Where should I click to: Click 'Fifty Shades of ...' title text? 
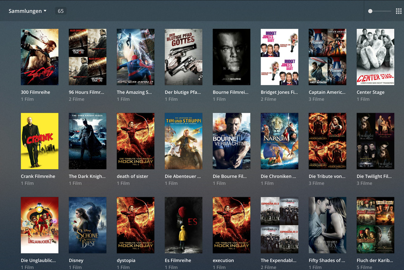point(327,261)
